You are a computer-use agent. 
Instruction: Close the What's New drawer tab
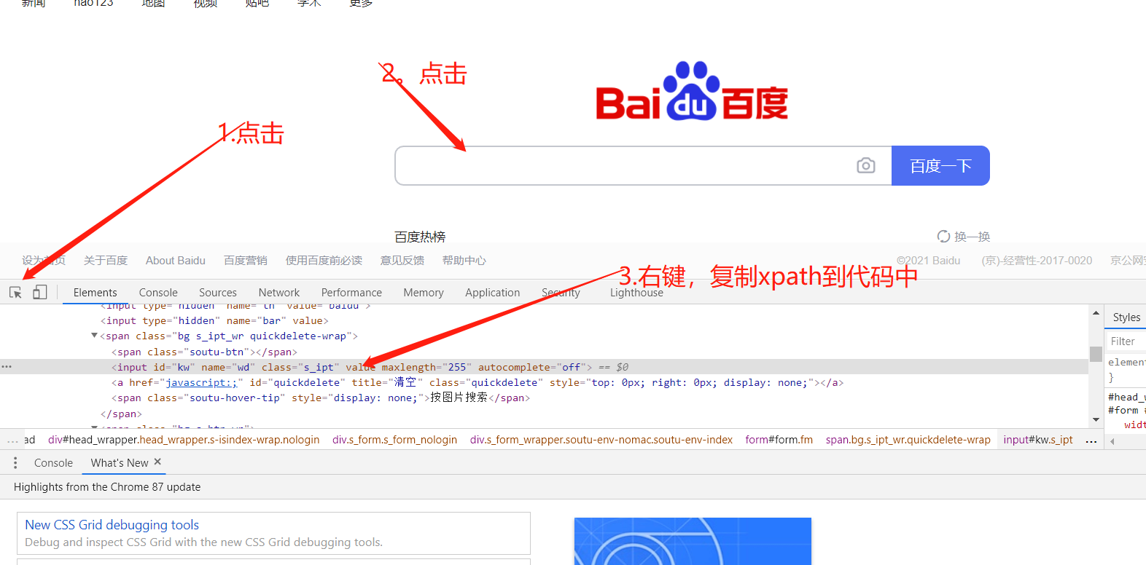pyautogui.click(x=157, y=462)
